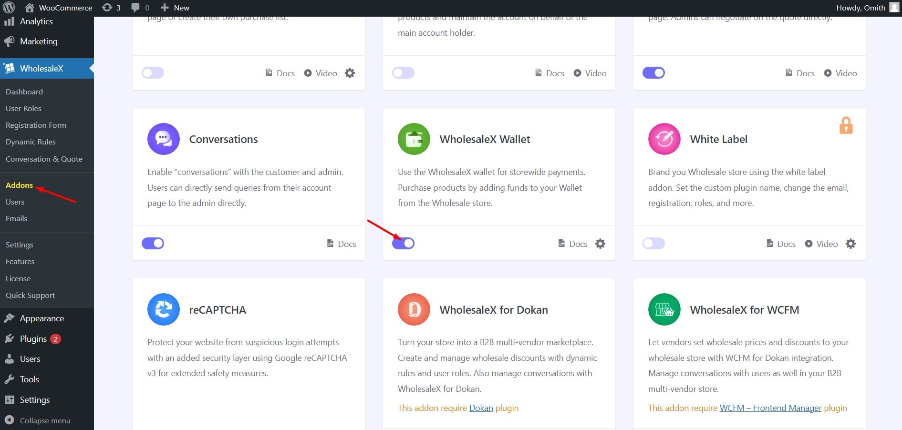
Task: Toggle the WholesaleX Wallet addon switch
Action: click(403, 243)
